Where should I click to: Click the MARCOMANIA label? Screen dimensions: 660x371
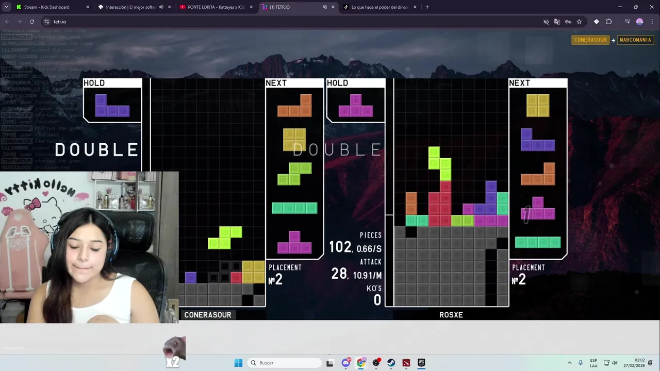[x=635, y=40]
